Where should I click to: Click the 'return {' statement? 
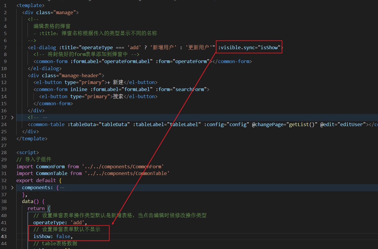(x=39, y=209)
